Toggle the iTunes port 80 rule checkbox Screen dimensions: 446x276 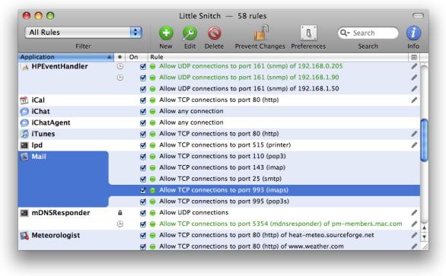(x=143, y=134)
